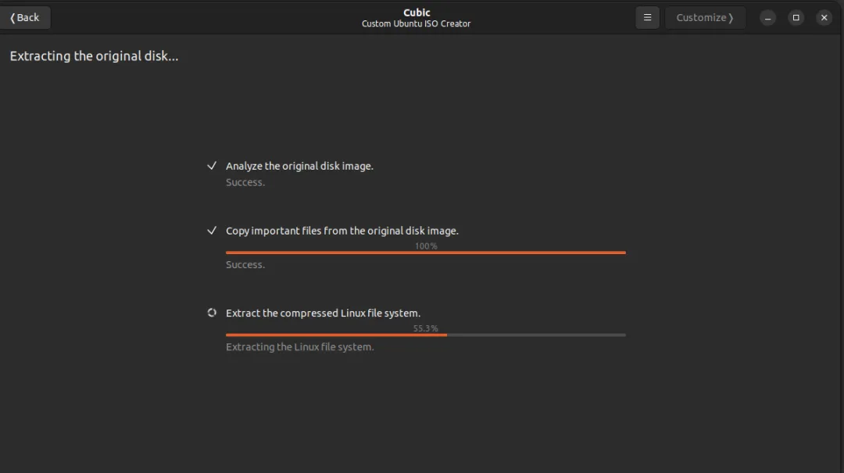Image resolution: width=844 pixels, height=473 pixels.
Task: Maximize the Cubic window
Action: (796, 18)
